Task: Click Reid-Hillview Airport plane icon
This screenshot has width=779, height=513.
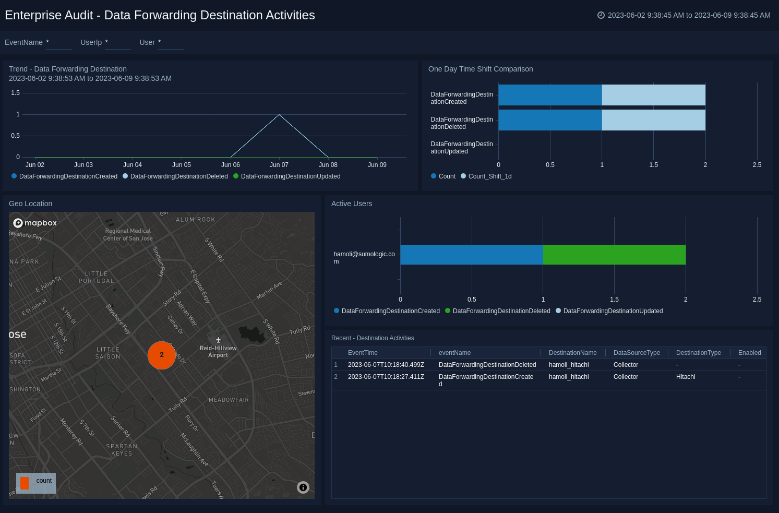Action: click(218, 340)
